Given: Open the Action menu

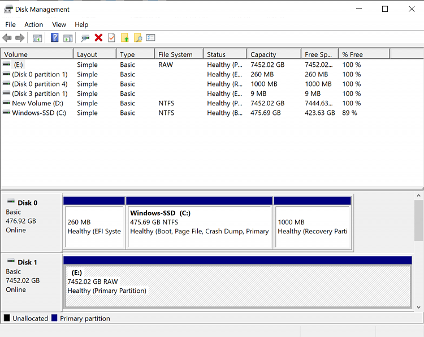Looking at the screenshot, I should (33, 25).
